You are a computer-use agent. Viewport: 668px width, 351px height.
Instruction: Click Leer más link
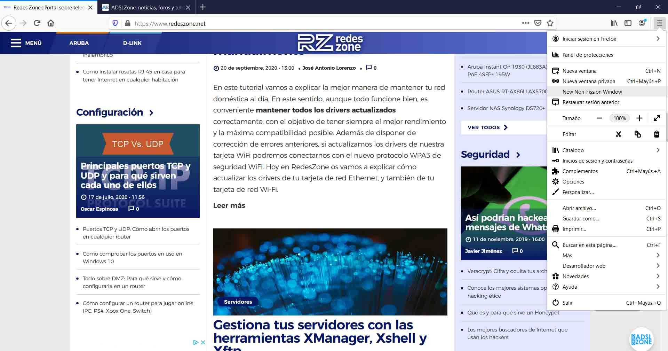229,205
